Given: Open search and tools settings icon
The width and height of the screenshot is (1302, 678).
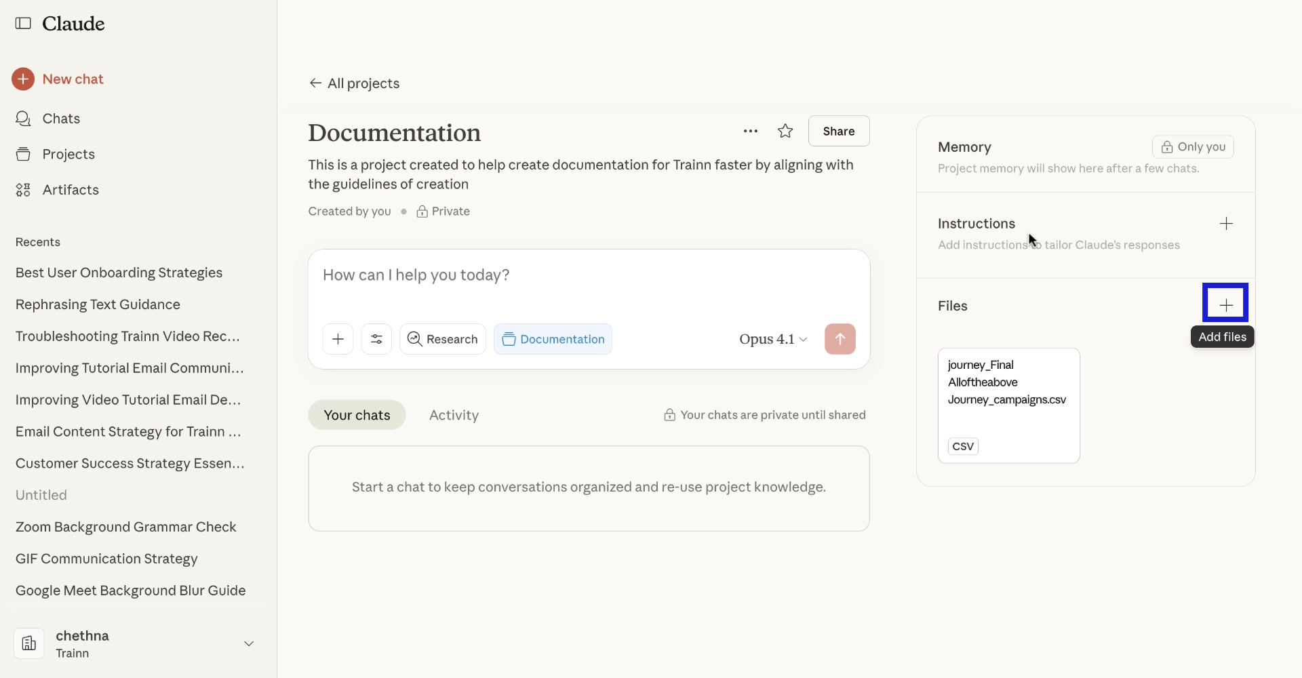Looking at the screenshot, I should point(376,340).
